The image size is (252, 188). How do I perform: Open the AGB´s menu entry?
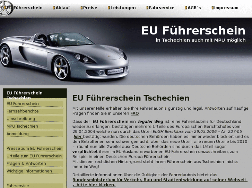194,8
